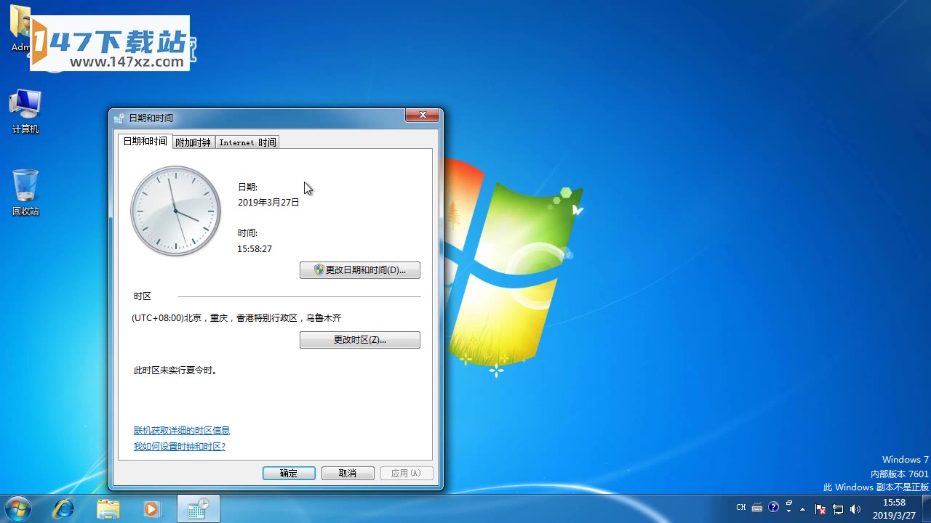Screen dimensions: 931x523
Task: Click the Show Desktop button
Action: [x=925, y=508]
